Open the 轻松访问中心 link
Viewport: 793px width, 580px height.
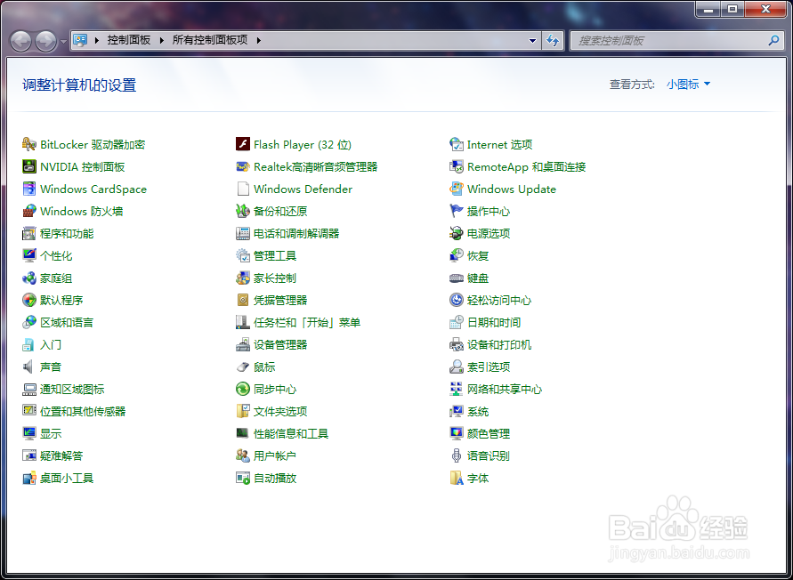tap(499, 301)
